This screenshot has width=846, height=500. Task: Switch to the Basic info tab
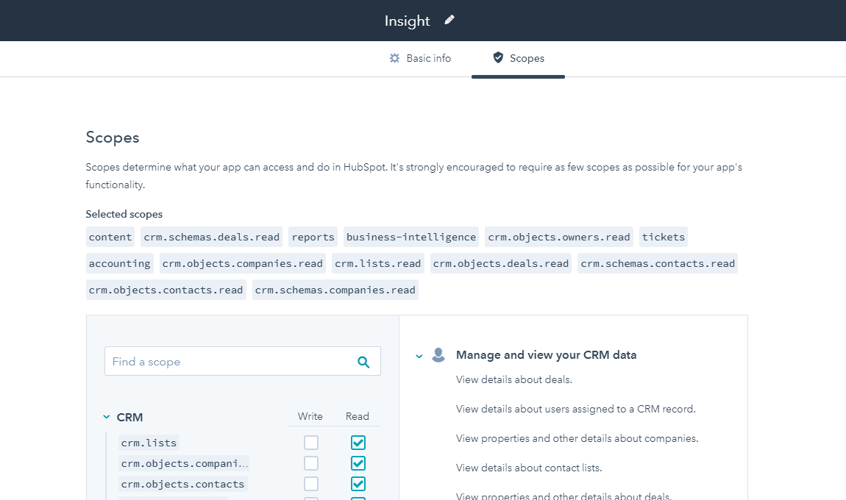click(420, 57)
